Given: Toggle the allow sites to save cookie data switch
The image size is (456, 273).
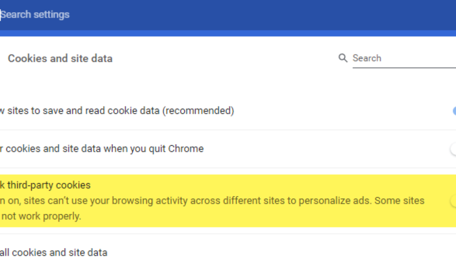Looking at the screenshot, I should click(454, 111).
